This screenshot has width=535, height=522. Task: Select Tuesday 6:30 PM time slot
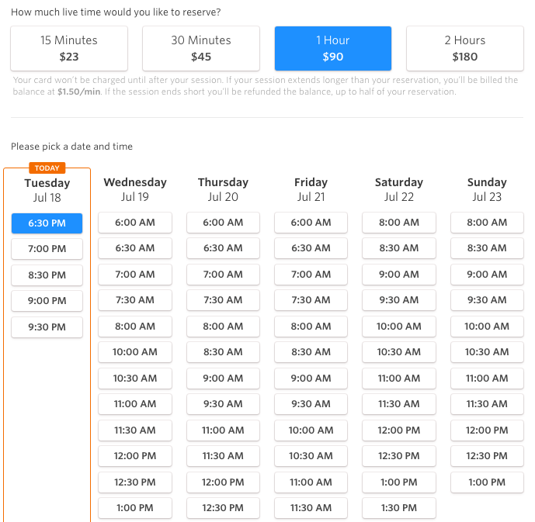click(47, 223)
